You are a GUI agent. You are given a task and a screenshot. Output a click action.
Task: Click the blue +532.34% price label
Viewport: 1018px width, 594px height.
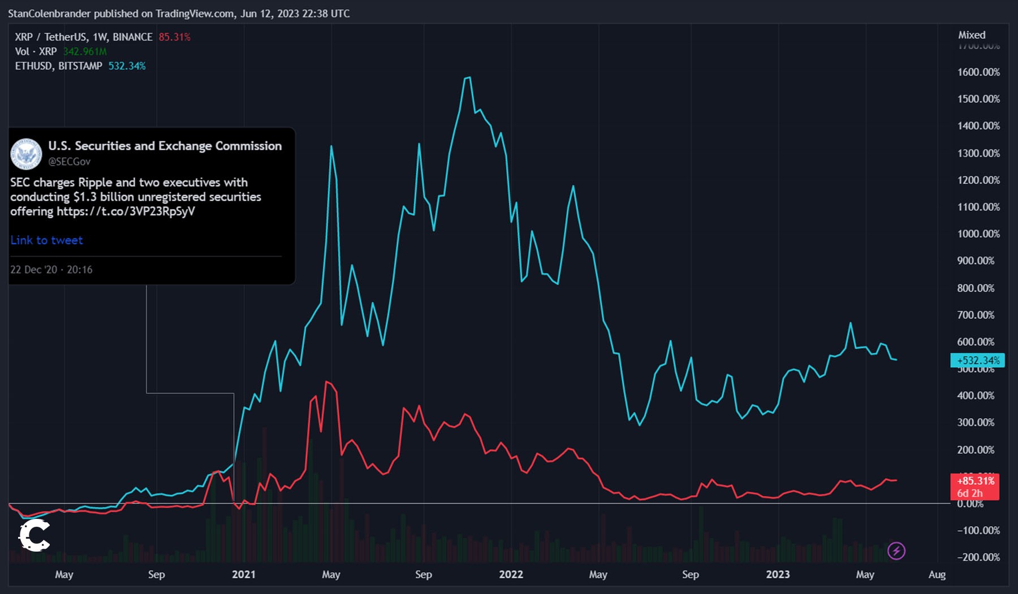977,361
